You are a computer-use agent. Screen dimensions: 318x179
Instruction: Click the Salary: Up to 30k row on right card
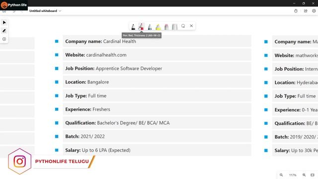295,151
